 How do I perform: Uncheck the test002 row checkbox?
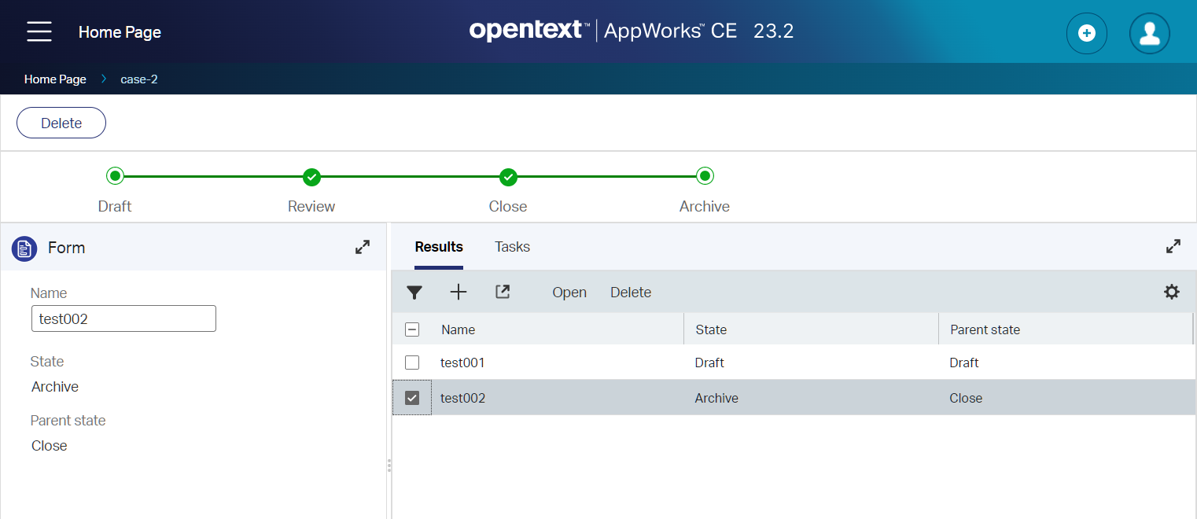412,398
